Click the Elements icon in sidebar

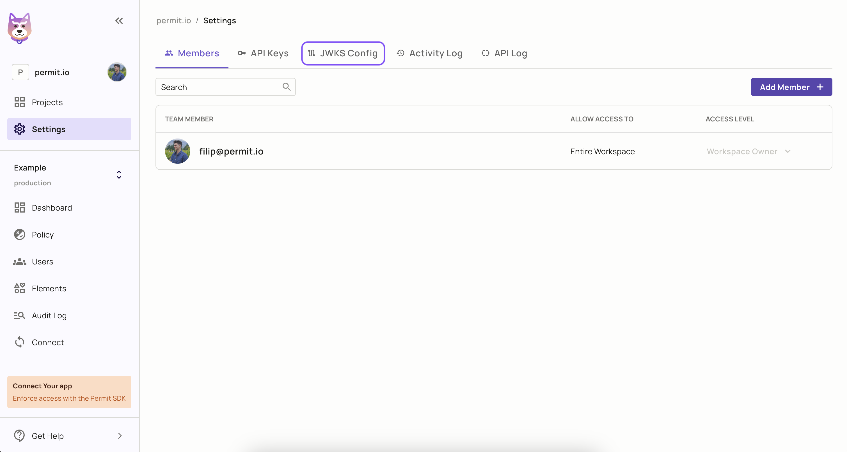pyautogui.click(x=19, y=288)
